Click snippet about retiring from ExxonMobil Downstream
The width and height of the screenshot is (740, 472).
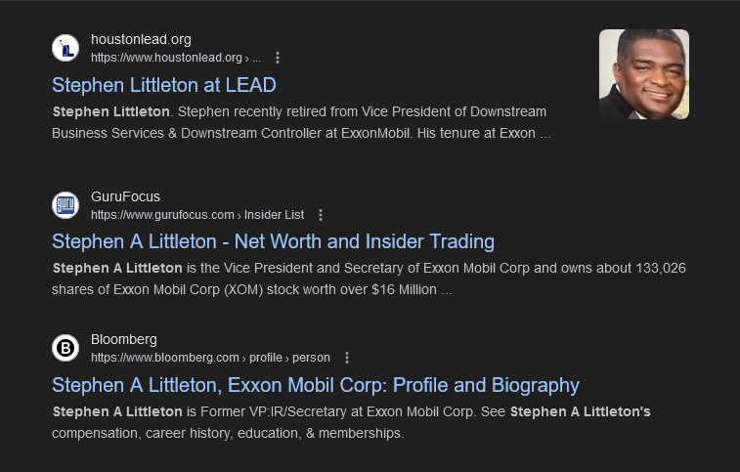pos(301,123)
